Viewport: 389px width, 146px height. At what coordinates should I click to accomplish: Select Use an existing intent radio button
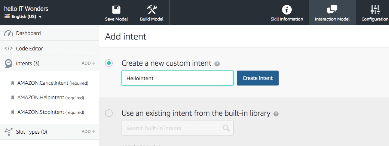coord(109,114)
